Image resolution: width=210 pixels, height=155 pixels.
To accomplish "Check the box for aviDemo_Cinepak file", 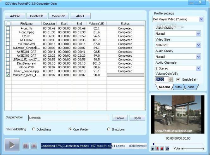I will tap(8, 48).
